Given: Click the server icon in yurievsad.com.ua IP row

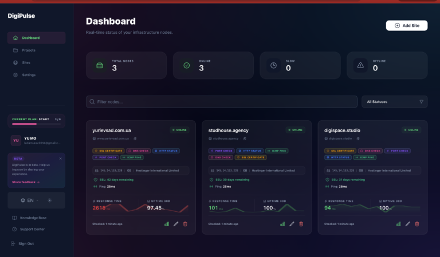Looking at the screenshot, I should tap(96, 171).
